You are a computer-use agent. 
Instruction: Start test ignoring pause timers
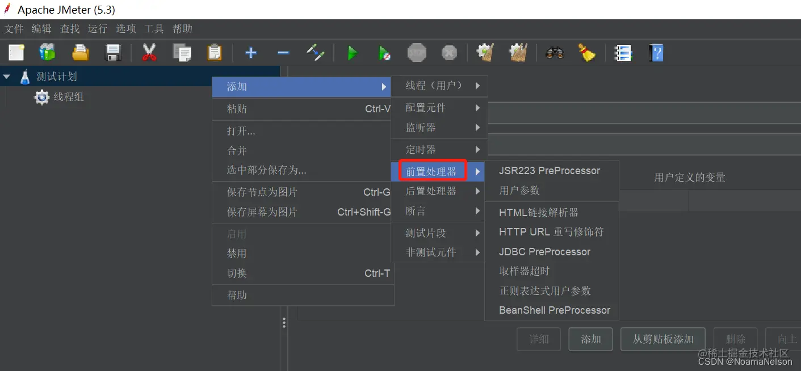pyautogui.click(x=384, y=52)
